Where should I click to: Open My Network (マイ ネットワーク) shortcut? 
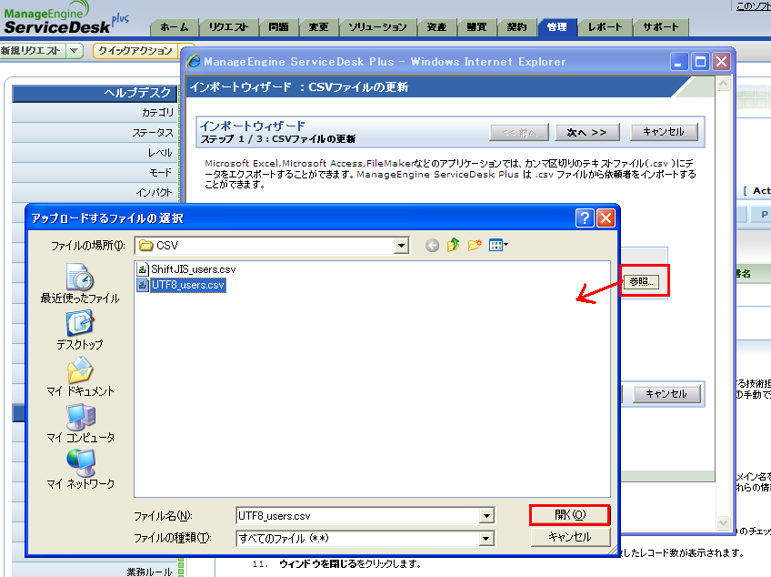point(80,470)
